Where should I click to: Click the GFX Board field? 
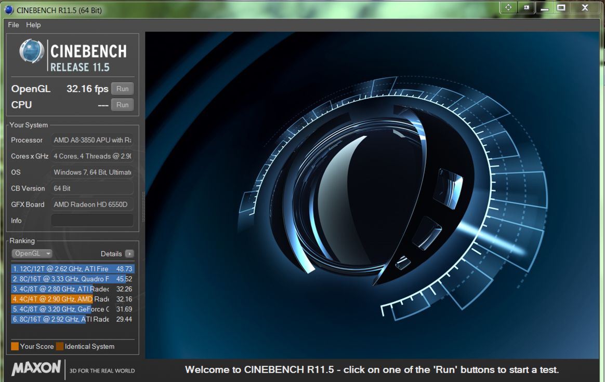click(x=92, y=204)
